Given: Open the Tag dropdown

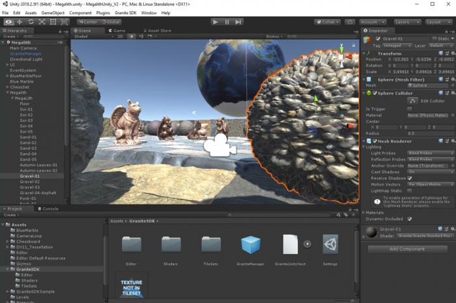Looking at the screenshot, I should [397, 46].
